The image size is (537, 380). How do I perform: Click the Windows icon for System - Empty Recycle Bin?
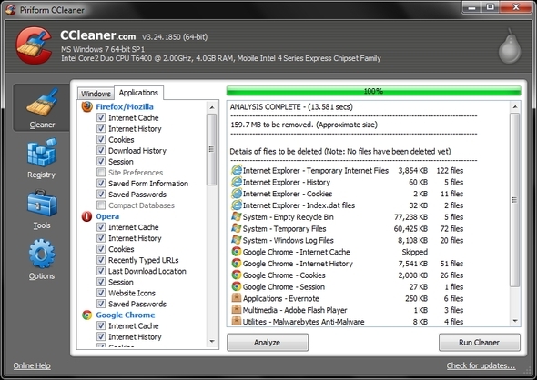(x=237, y=217)
